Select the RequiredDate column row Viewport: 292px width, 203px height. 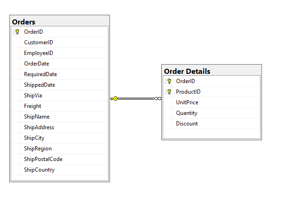point(60,74)
